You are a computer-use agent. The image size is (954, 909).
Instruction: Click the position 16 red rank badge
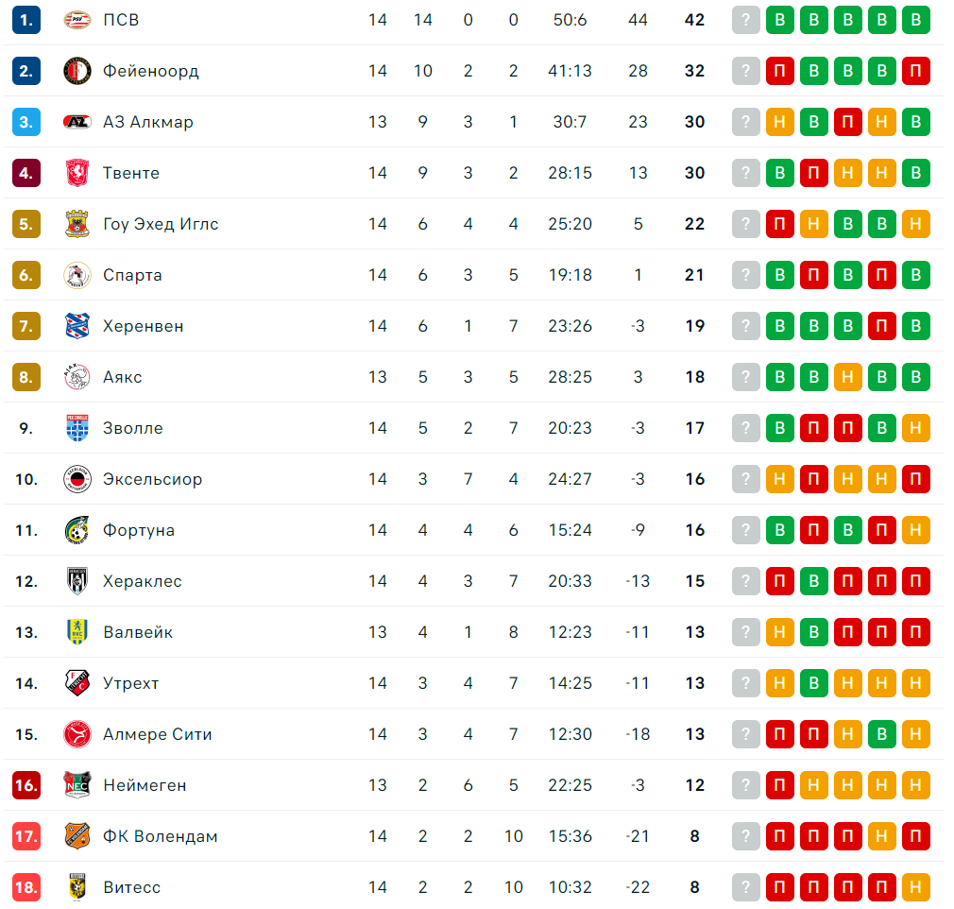tap(26, 785)
